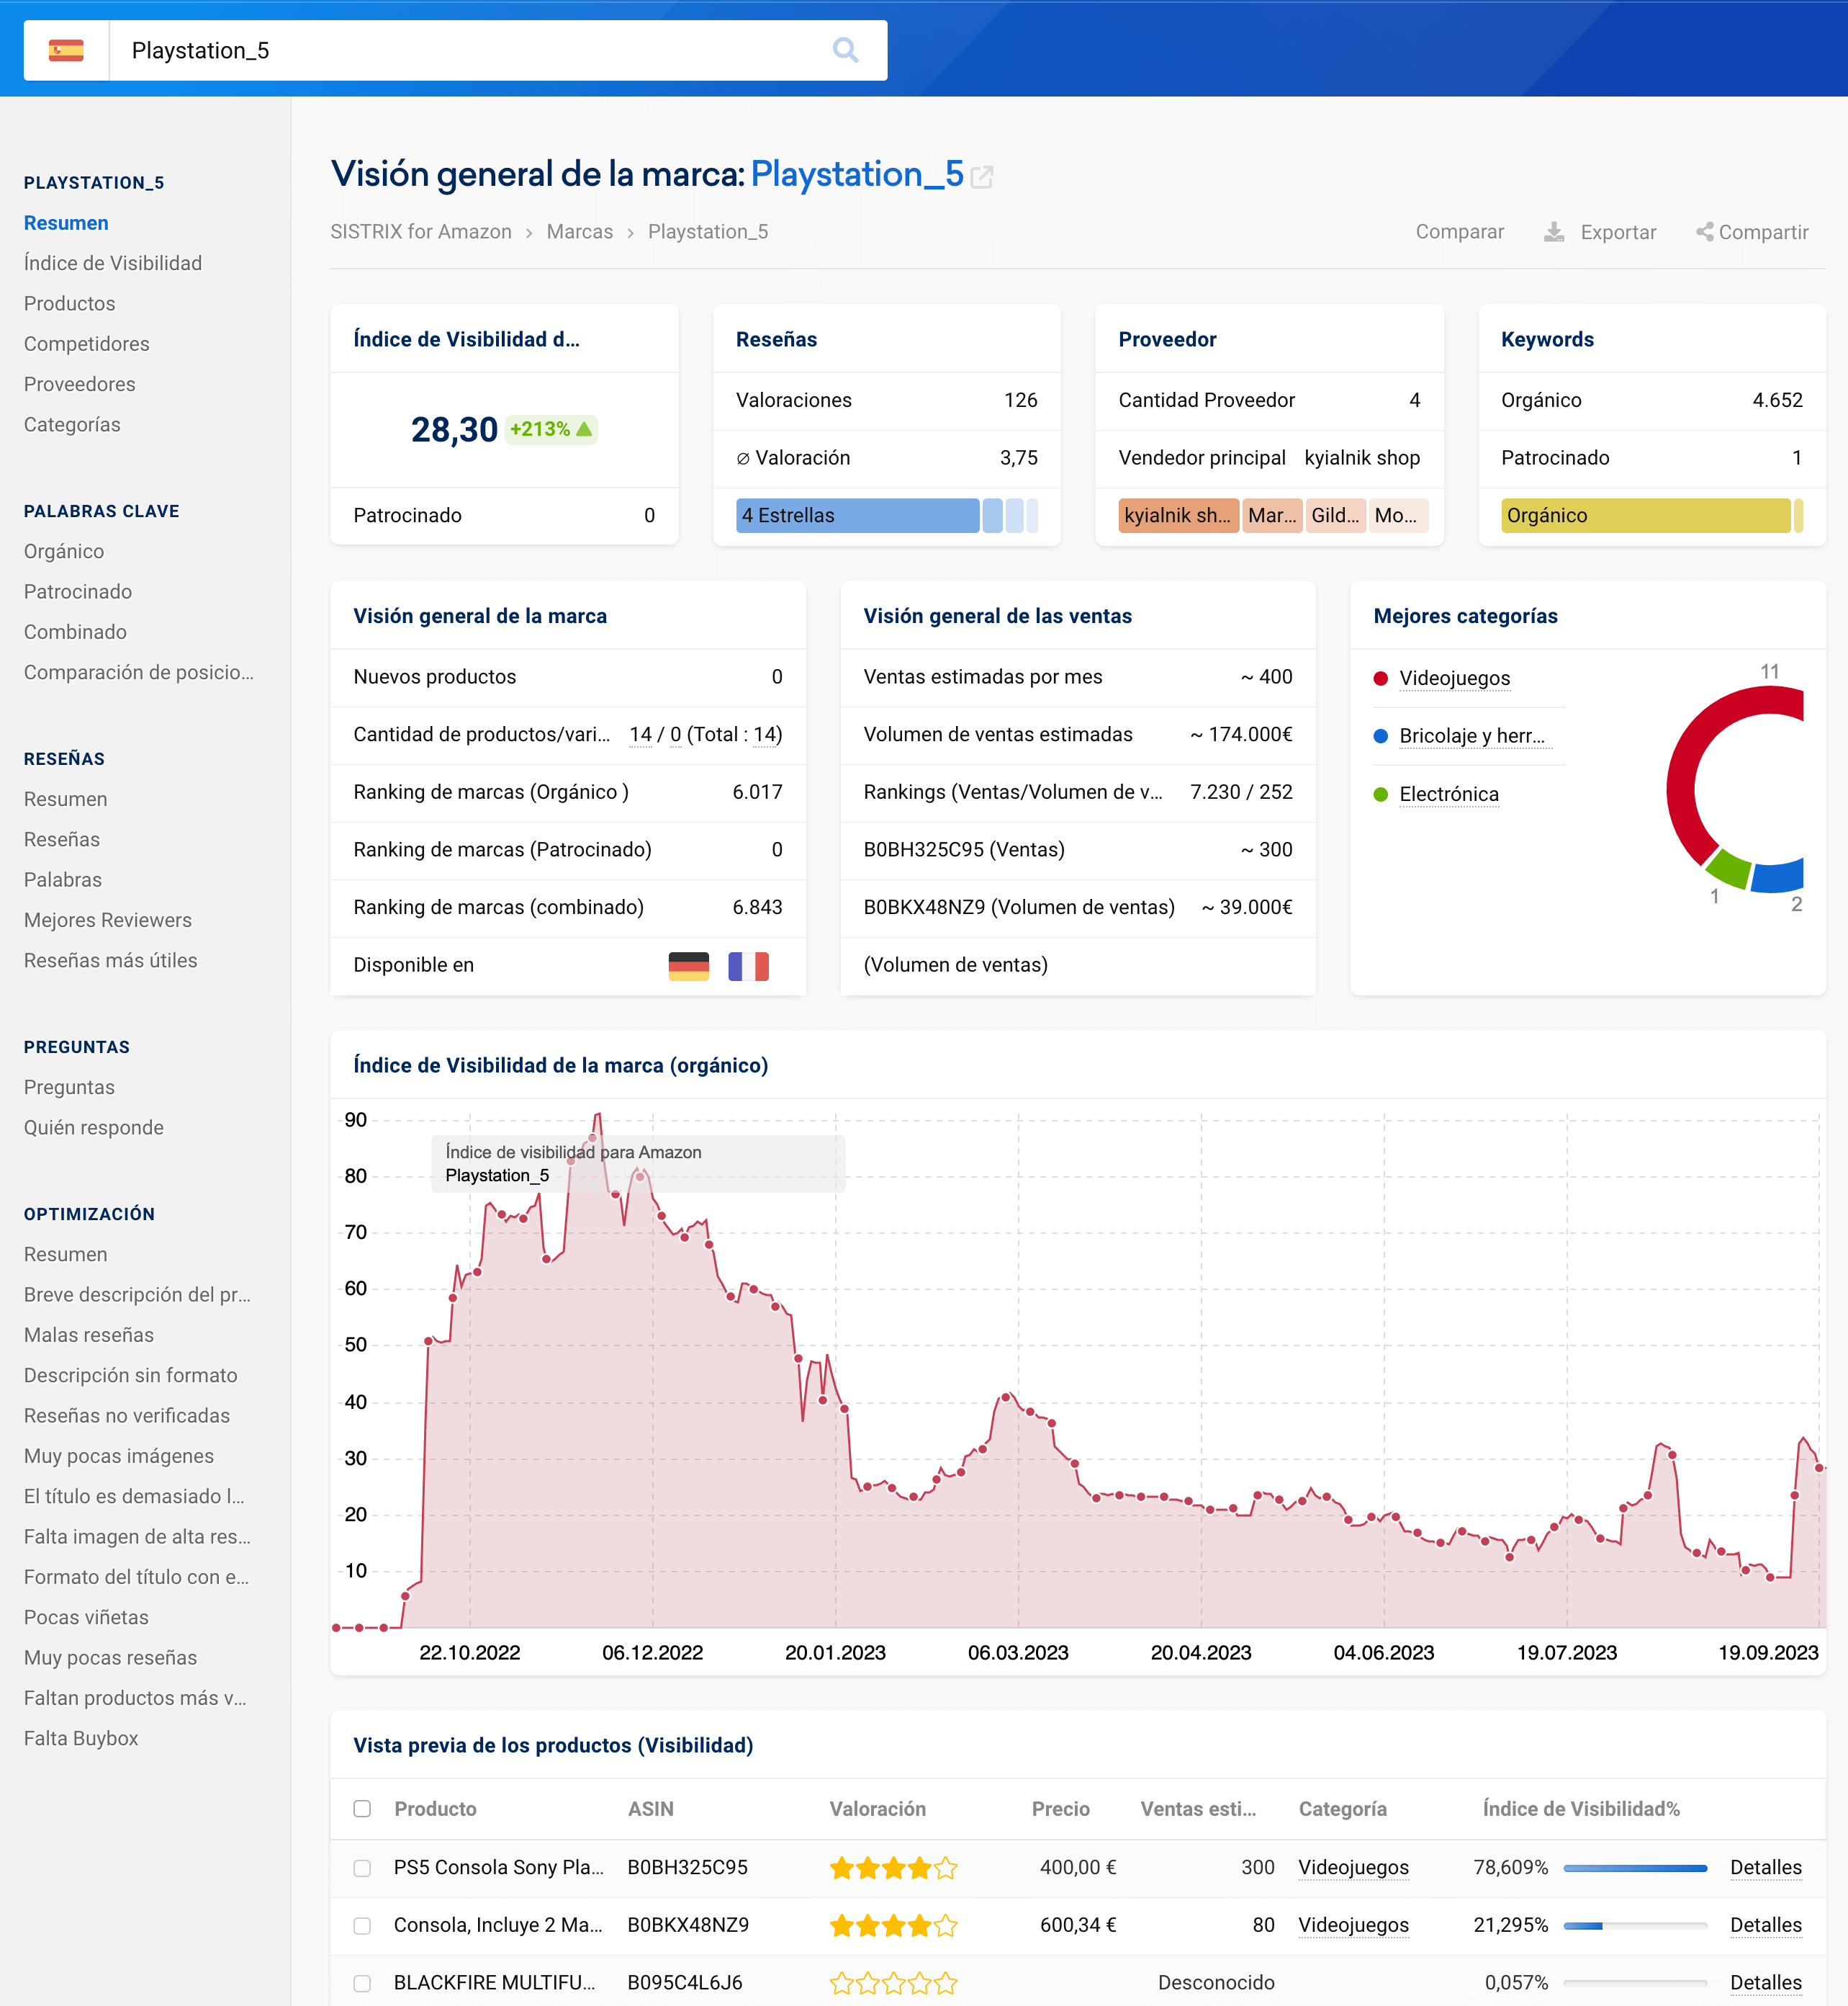
Task: Click the magnifier search icon
Action: point(845,50)
